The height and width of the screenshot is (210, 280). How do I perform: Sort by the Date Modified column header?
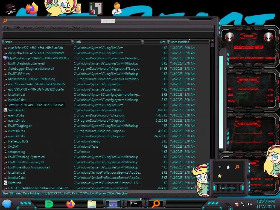[x=189, y=42]
